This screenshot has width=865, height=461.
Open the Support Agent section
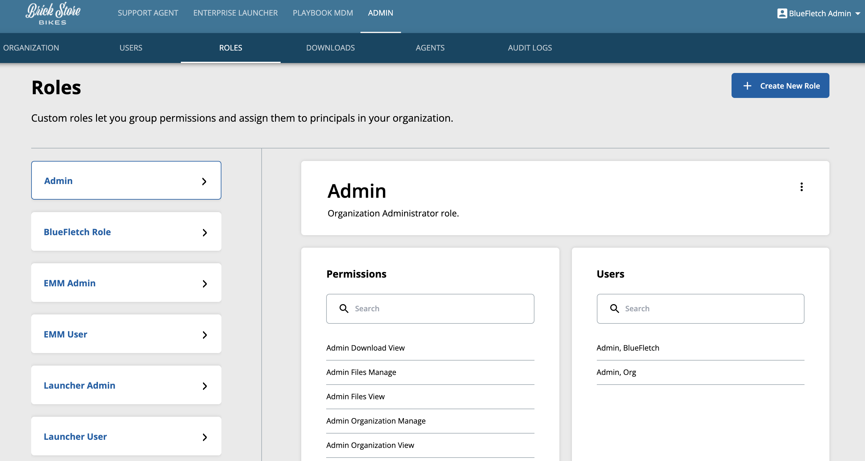[x=148, y=13]
